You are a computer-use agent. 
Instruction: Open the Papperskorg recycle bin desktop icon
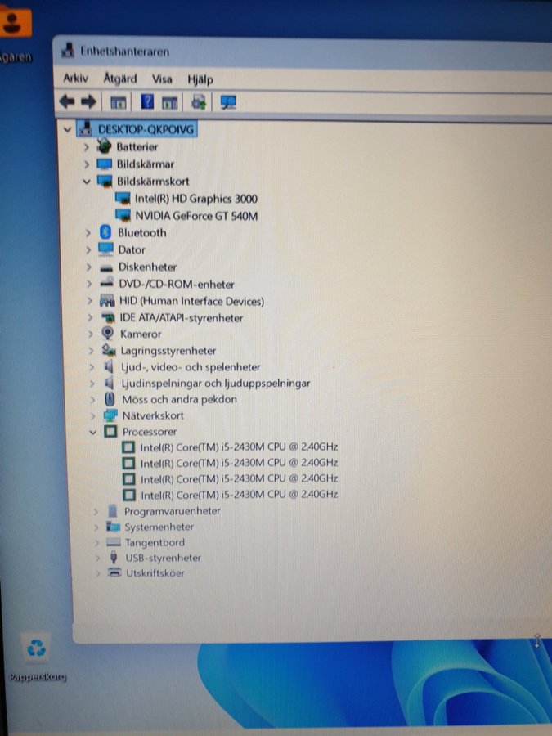pos(37,651)
